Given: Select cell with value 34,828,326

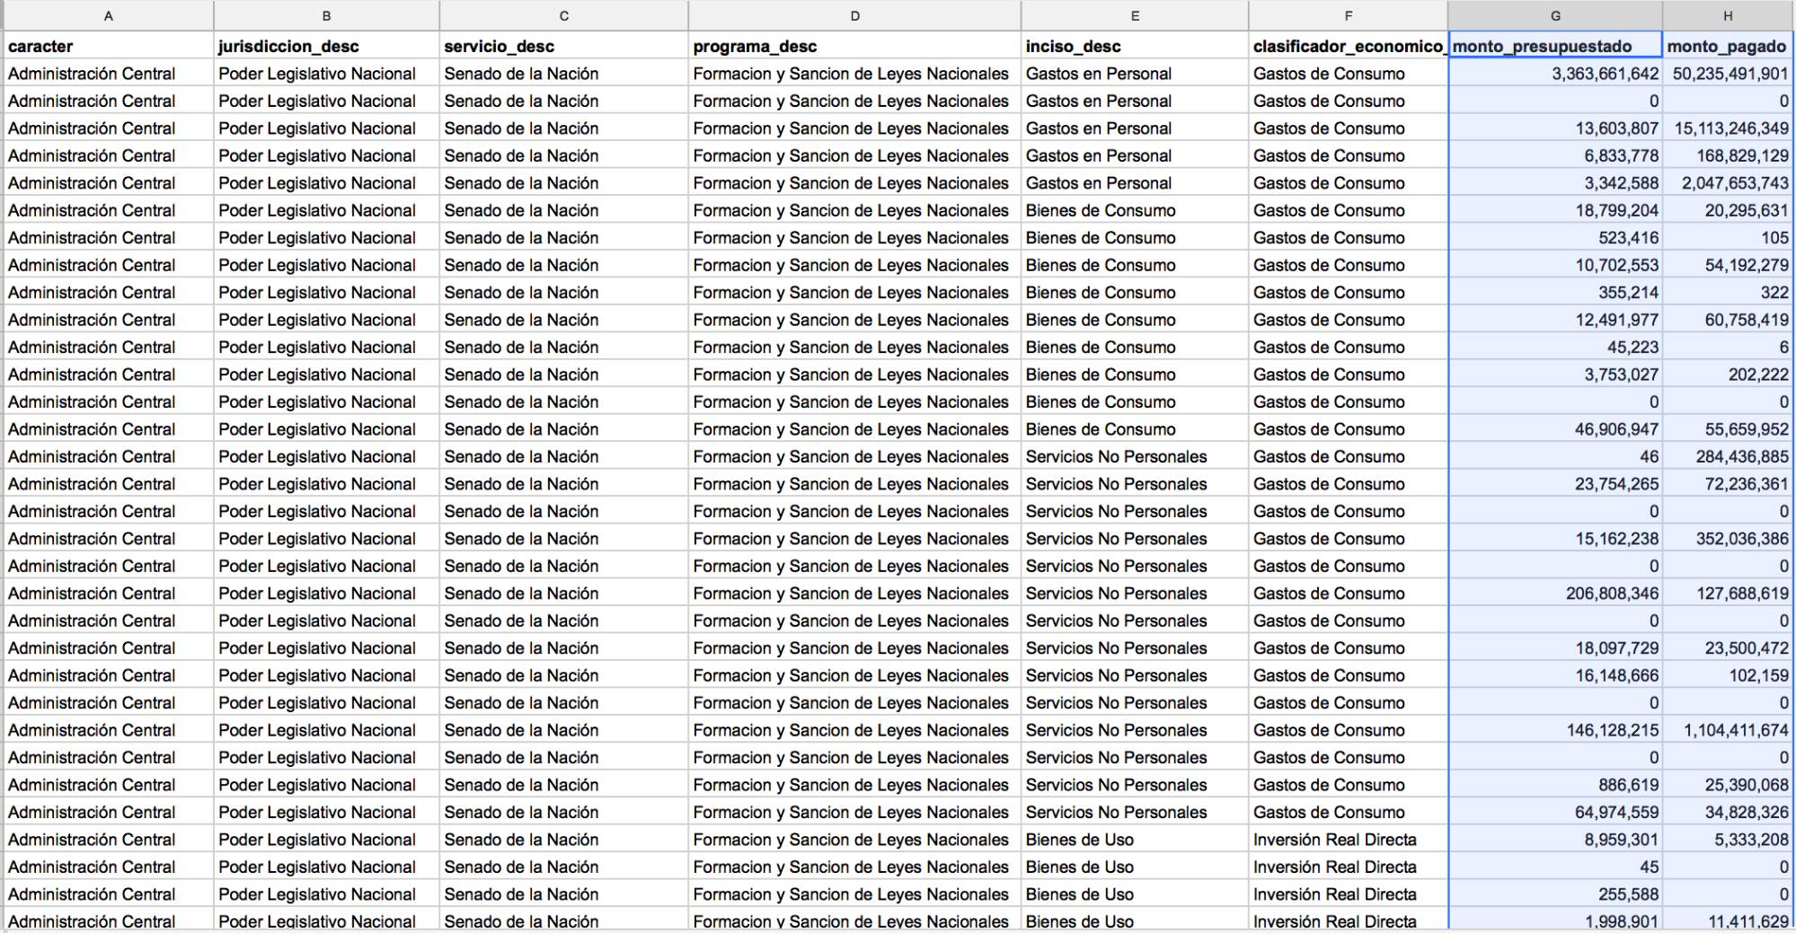Looking at the screenshot, I should pyautogui.click(x=1728, y=813).
